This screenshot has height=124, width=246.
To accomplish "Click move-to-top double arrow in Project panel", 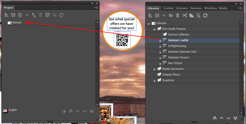I will pos(71,111).
